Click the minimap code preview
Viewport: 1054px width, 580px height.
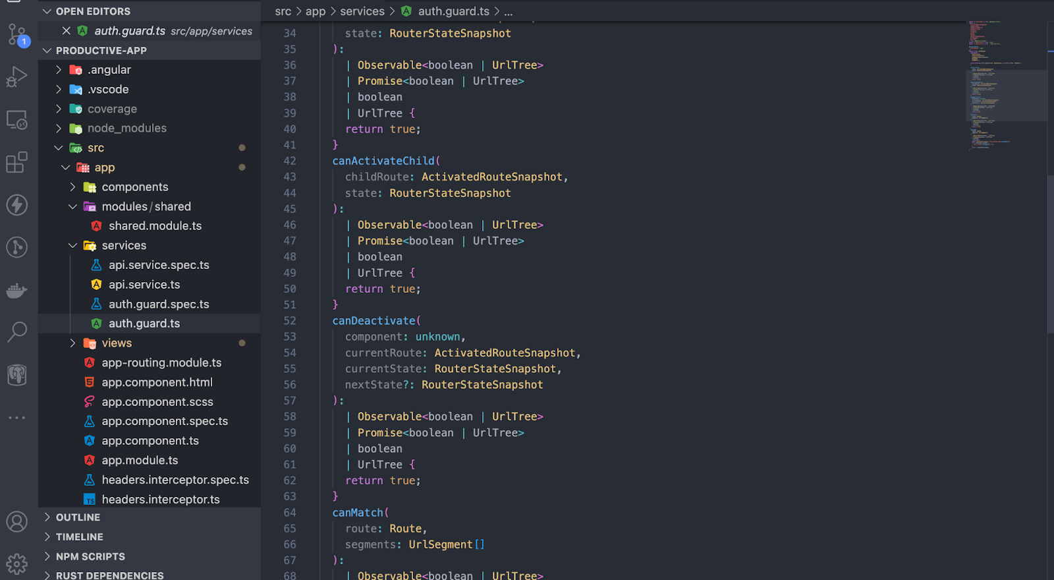[995, 86]
